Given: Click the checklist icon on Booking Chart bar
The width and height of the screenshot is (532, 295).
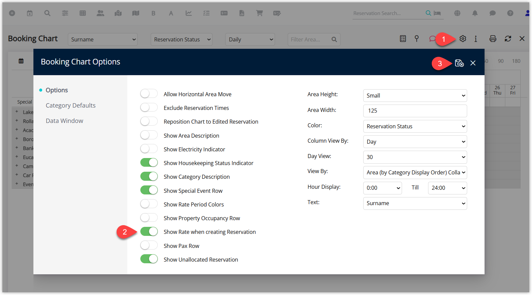Looking at the screenshot, I should (x=403, y=39).
